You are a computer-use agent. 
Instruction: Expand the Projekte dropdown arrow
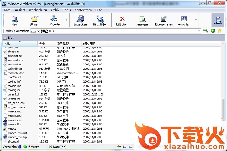click(x=66, y=20)
